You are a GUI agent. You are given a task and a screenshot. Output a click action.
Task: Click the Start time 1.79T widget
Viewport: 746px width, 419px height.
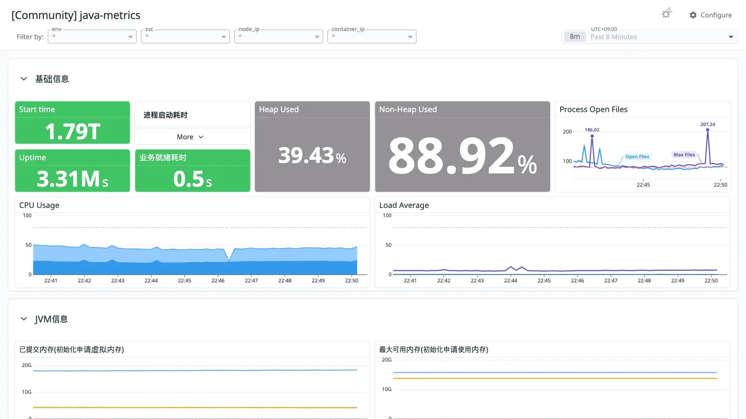point(72,123)
